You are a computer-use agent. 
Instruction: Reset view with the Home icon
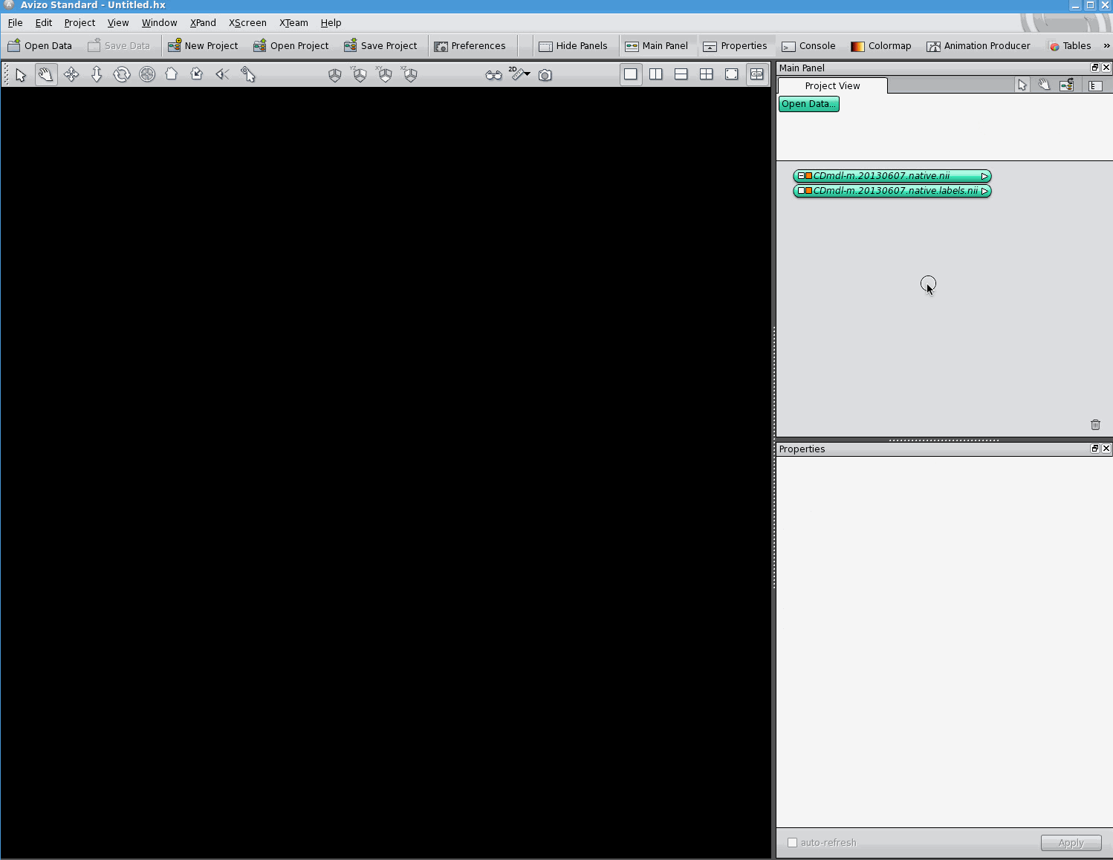coord(172,74)
